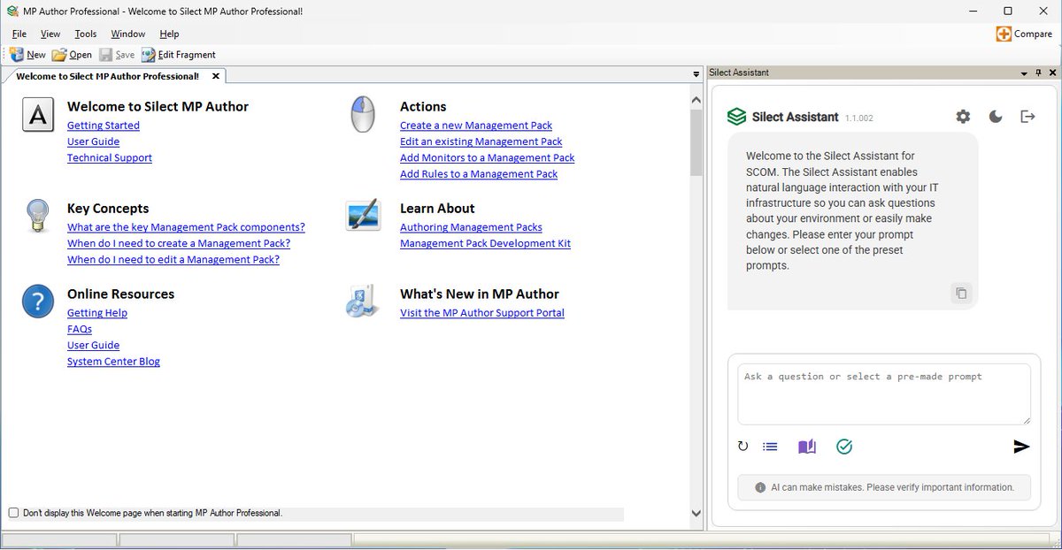Screen dimensions: 1062x550
Task: Click the Save disk toolbar button
Action: point(117,55)
